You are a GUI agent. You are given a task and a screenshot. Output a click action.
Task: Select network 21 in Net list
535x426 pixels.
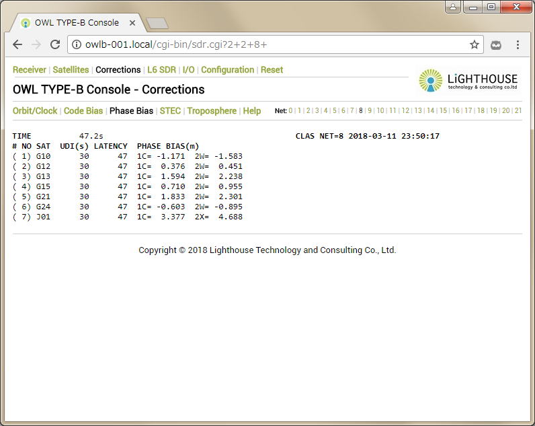(518, 111)
